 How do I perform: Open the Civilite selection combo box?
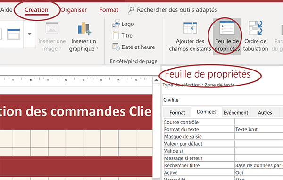pyautogui.click(x=223, y=100)
